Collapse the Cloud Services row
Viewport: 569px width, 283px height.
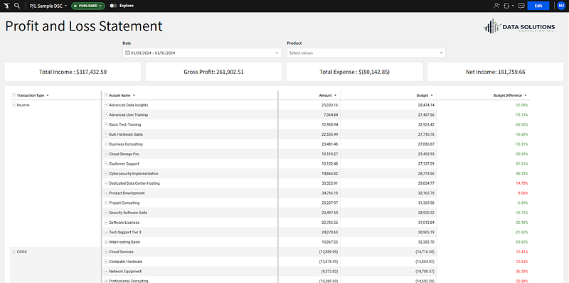point(106,252)
